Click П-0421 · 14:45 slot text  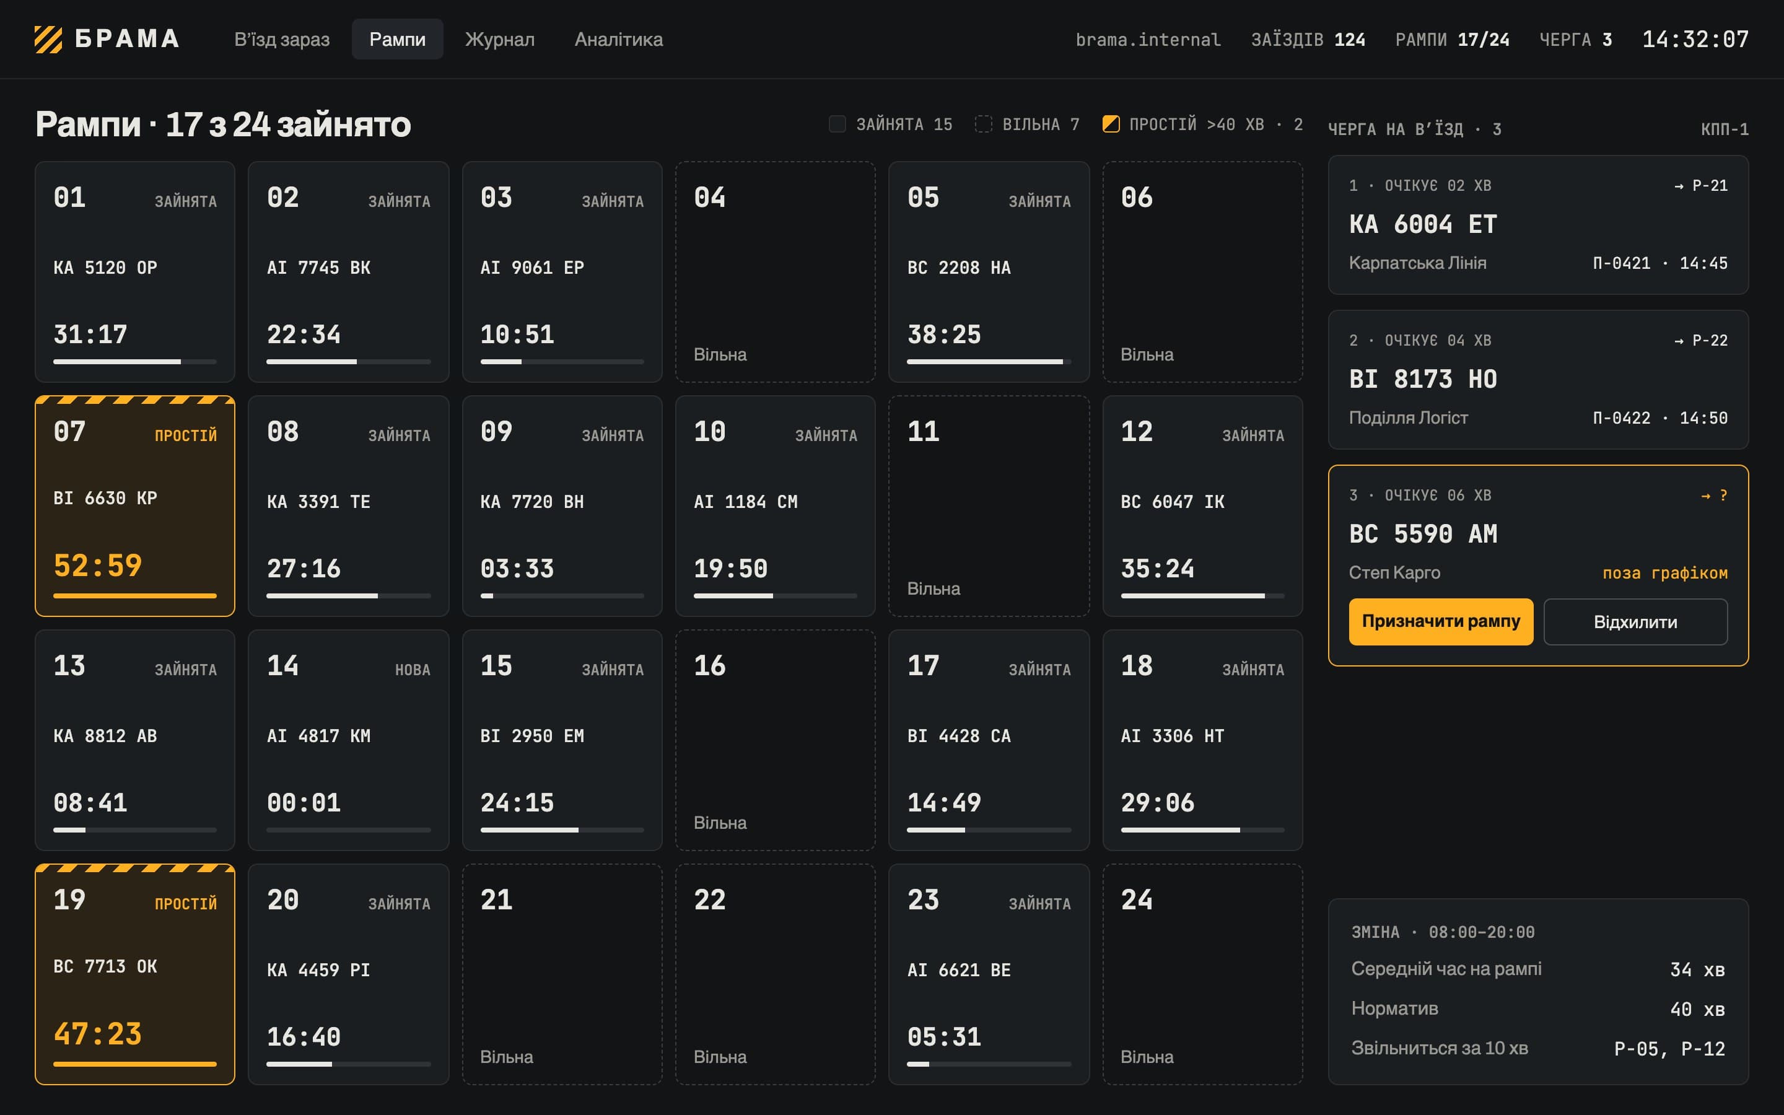pos(1660,263)
